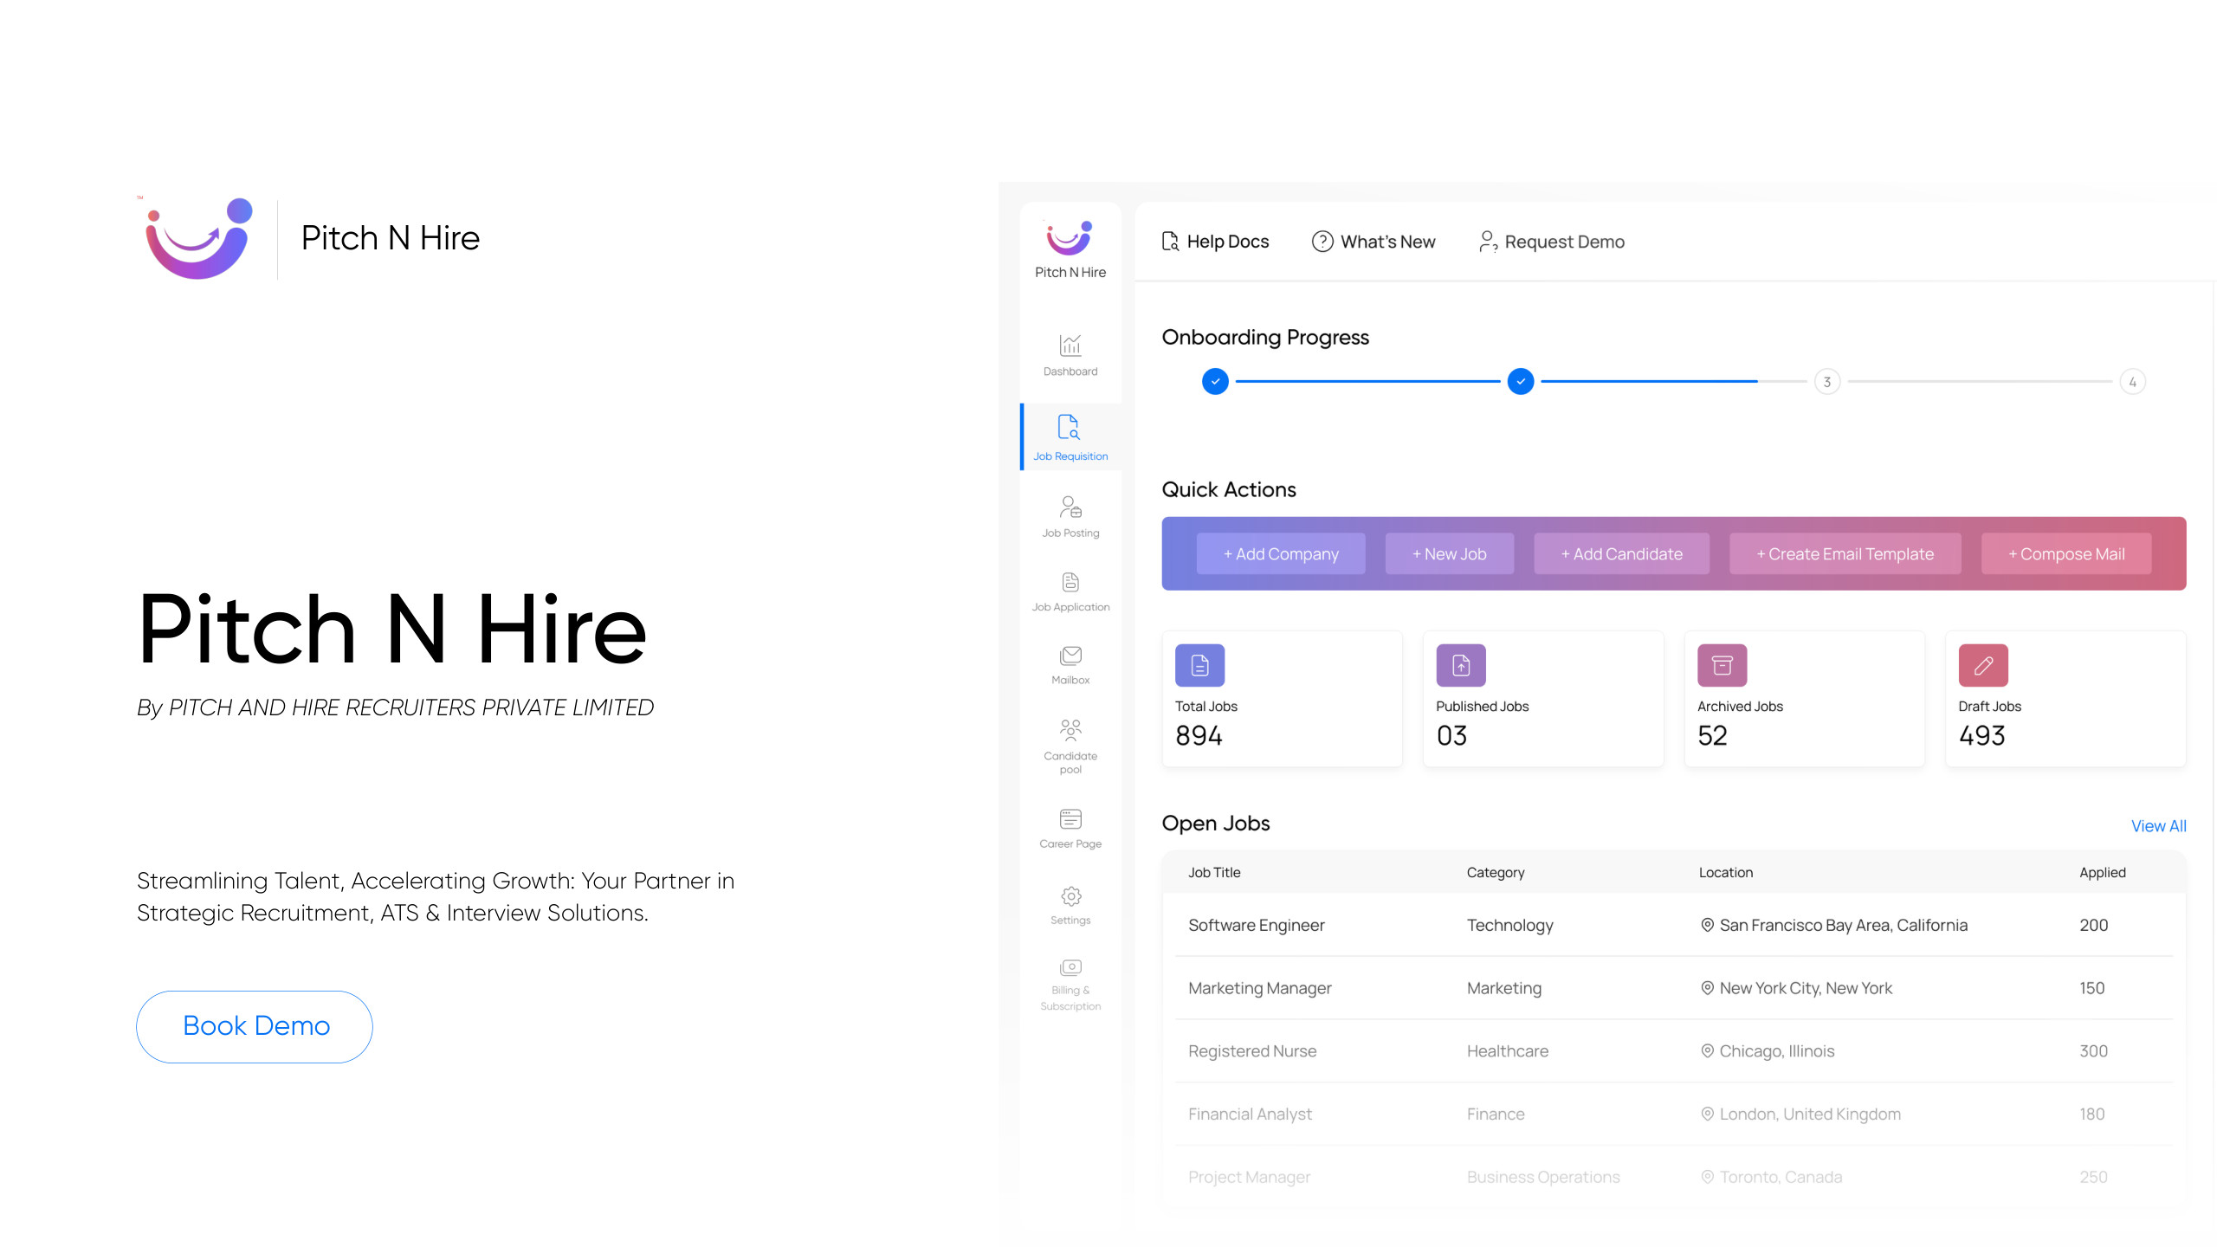2217x1247 pixels.
Task: Click the Healthcare category cell
Action: point(1507,1051)
